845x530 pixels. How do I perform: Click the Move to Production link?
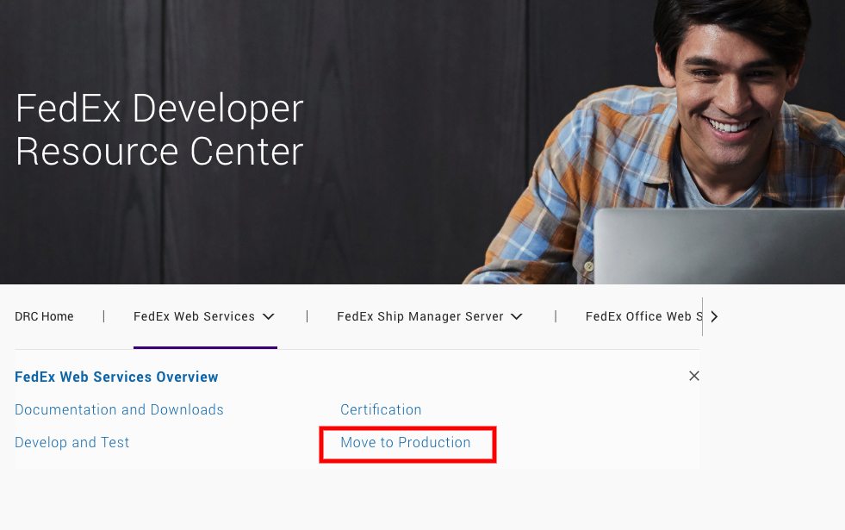(405, 443)
